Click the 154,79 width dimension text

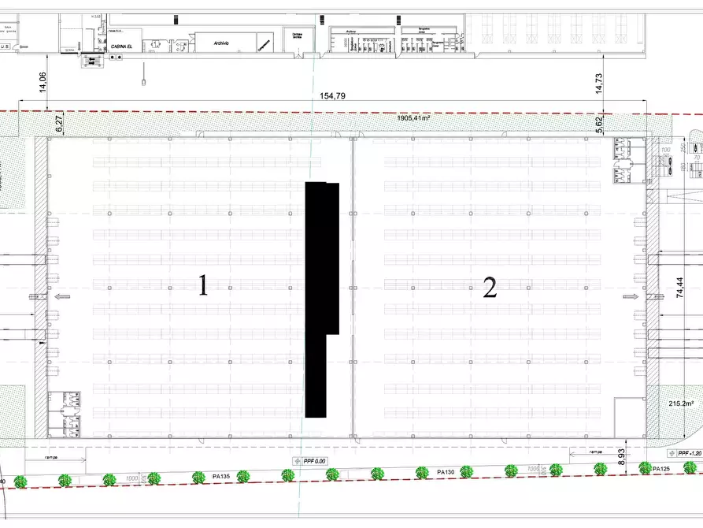click(331, 96)
